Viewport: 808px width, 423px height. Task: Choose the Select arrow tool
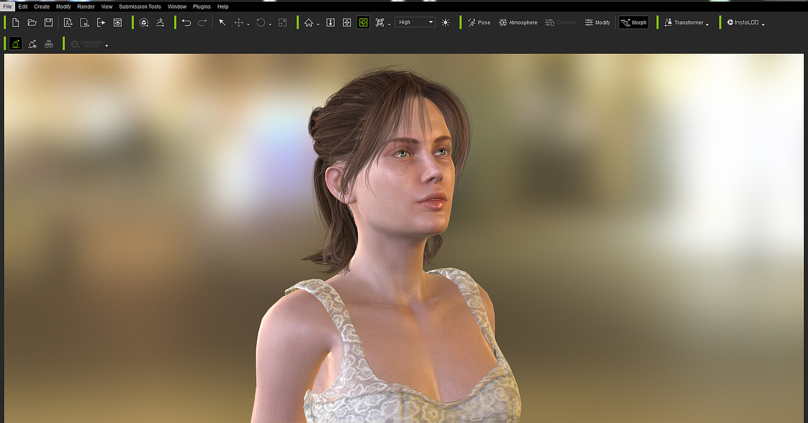click(222, 22)
